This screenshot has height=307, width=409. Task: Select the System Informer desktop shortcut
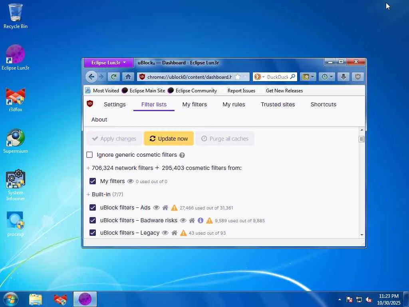16,185
